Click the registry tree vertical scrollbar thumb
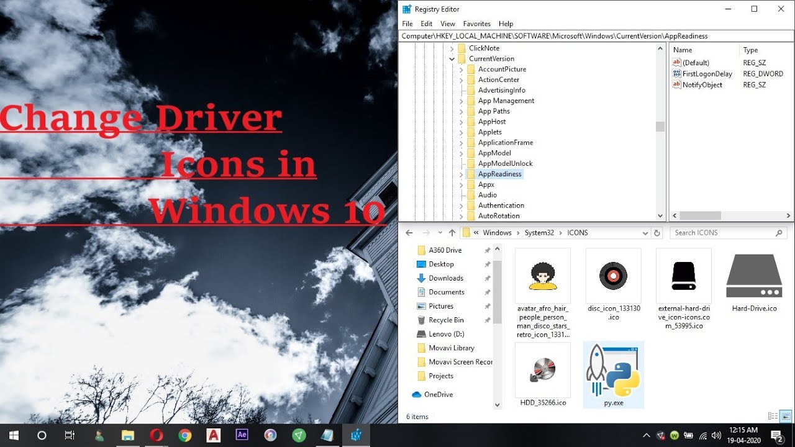Screen dimensions: 795x447 click(660, 127)
